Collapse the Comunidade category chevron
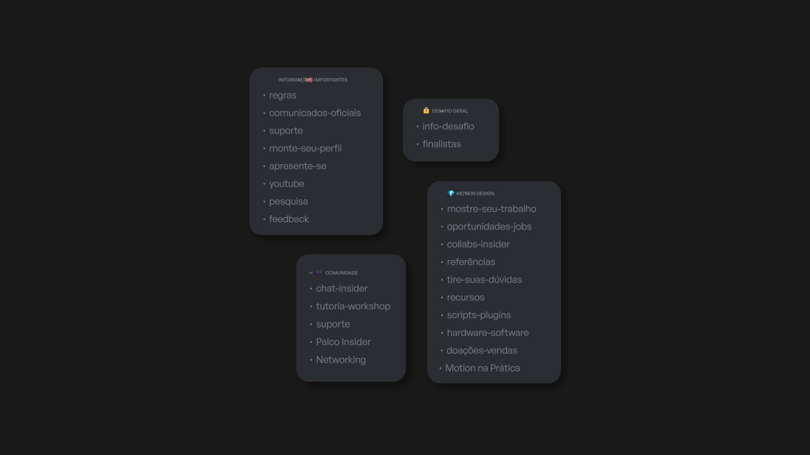810x455 pixels. pos(310,273)
